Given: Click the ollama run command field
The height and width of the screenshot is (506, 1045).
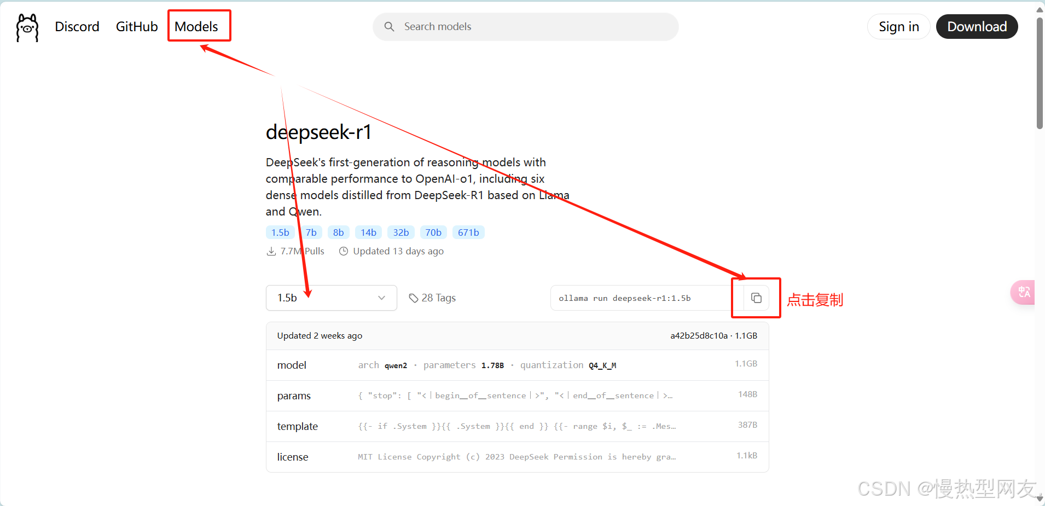Looking at the screenshot, I should click(x=647, y=298).
